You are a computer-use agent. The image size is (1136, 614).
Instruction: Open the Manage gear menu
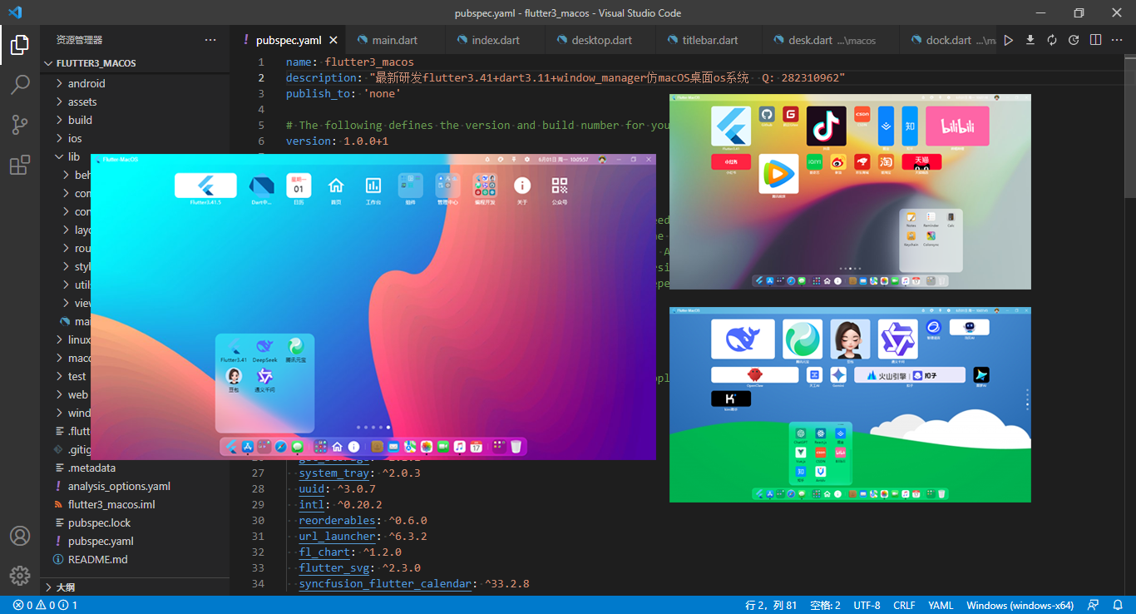tap(20, 575)
